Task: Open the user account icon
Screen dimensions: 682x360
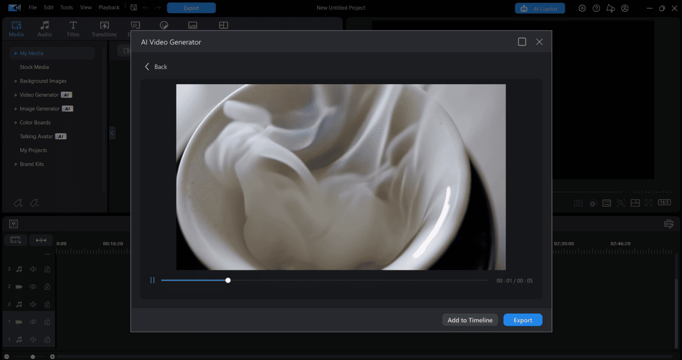Action: coord(625,8)
